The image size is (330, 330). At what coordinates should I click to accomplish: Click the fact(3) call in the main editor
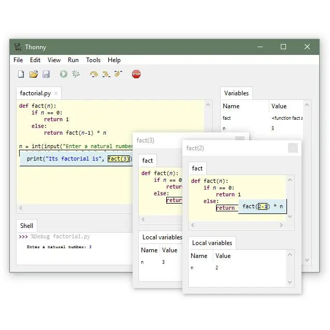click(x=119, y=159)
